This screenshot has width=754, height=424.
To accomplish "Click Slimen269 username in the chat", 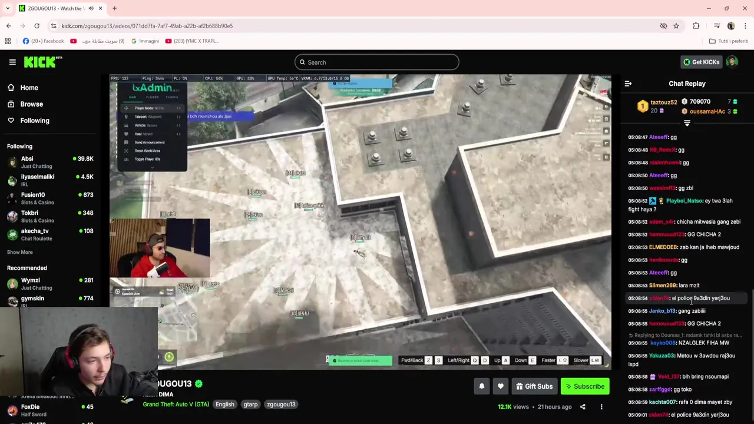I will (x=662, y=286).
